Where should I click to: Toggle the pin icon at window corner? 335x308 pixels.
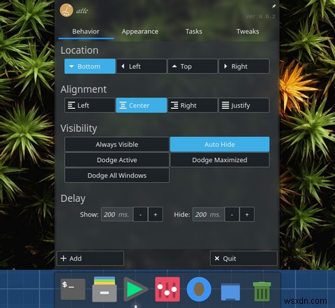point(274,6)
